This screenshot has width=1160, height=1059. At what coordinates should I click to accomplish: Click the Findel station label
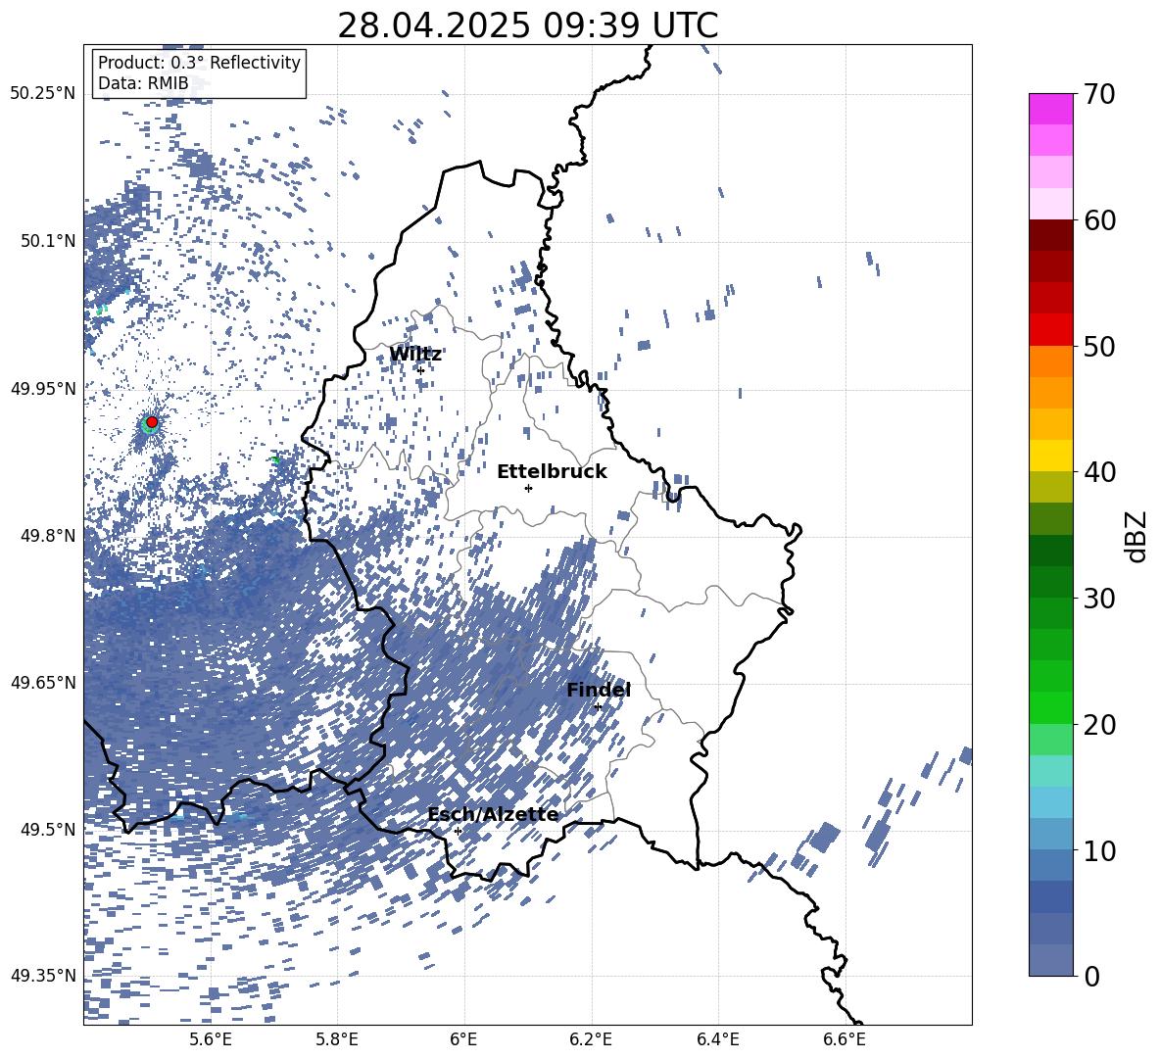tap(599, 690)
